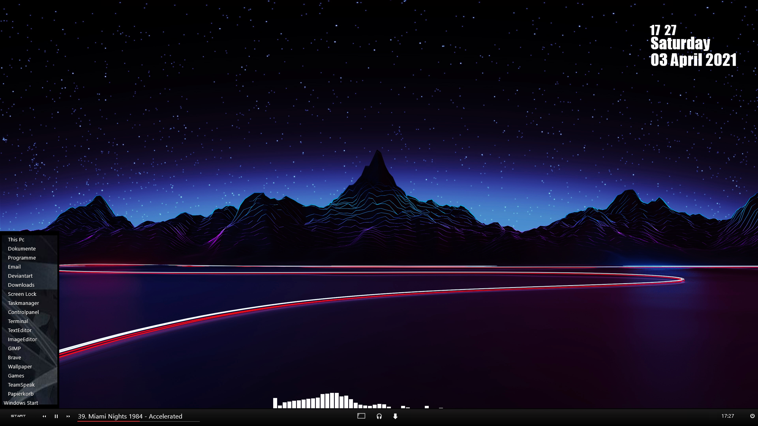Select Wallpaper in the launcher menu
This screenshot has height=426, width=758.
coord(20,366)
